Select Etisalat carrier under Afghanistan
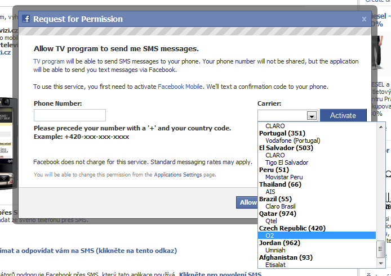Screen dimensions: 391x276 click(317, 265)
